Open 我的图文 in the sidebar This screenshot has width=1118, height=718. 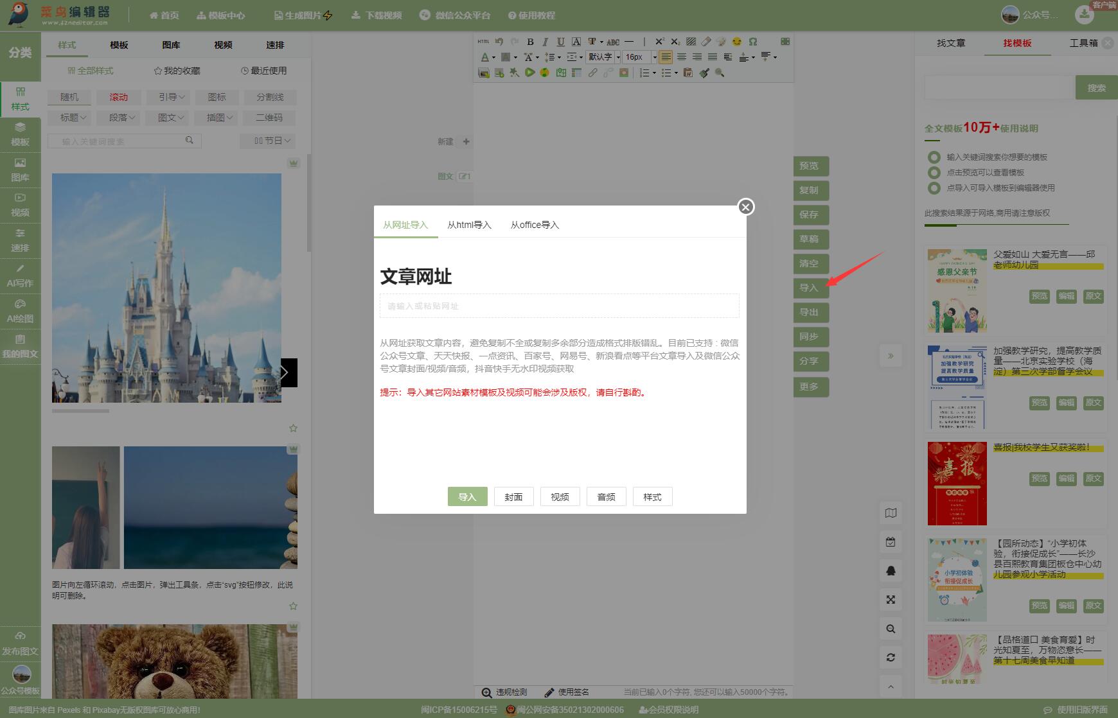pos(20,346)
